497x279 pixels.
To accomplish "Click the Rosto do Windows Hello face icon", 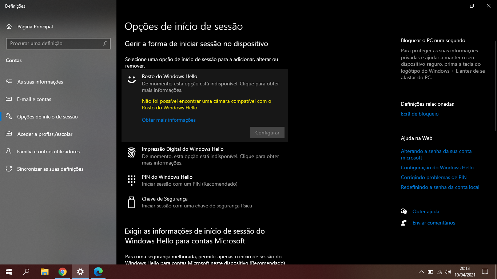I will (x=131, y=80).
